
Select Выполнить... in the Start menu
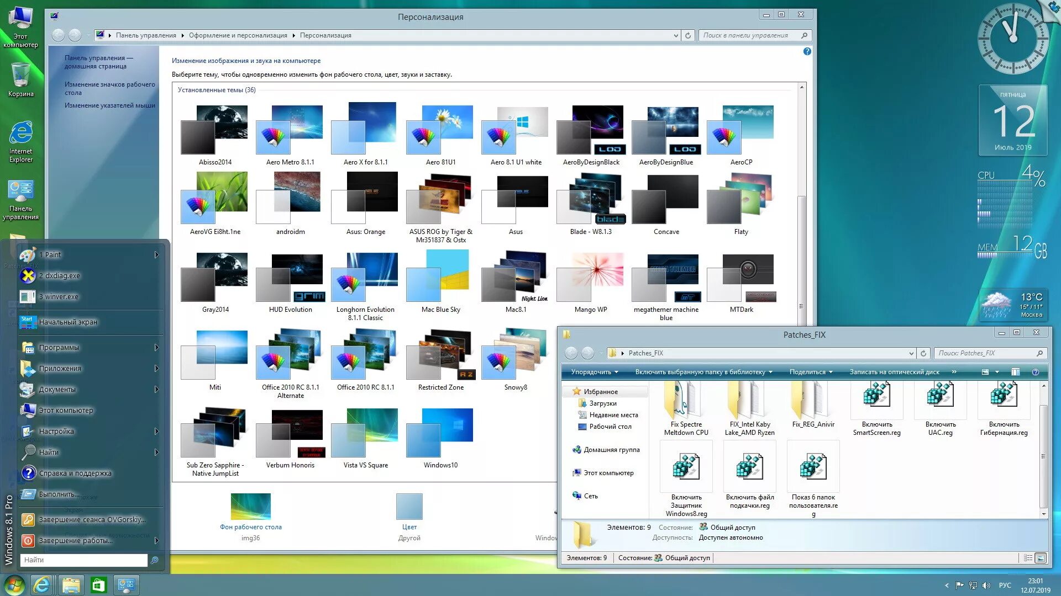click(x=59, y=494)
